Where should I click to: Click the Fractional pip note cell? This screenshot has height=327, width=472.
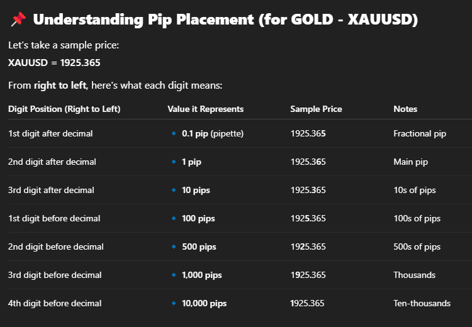pos(420,133)
